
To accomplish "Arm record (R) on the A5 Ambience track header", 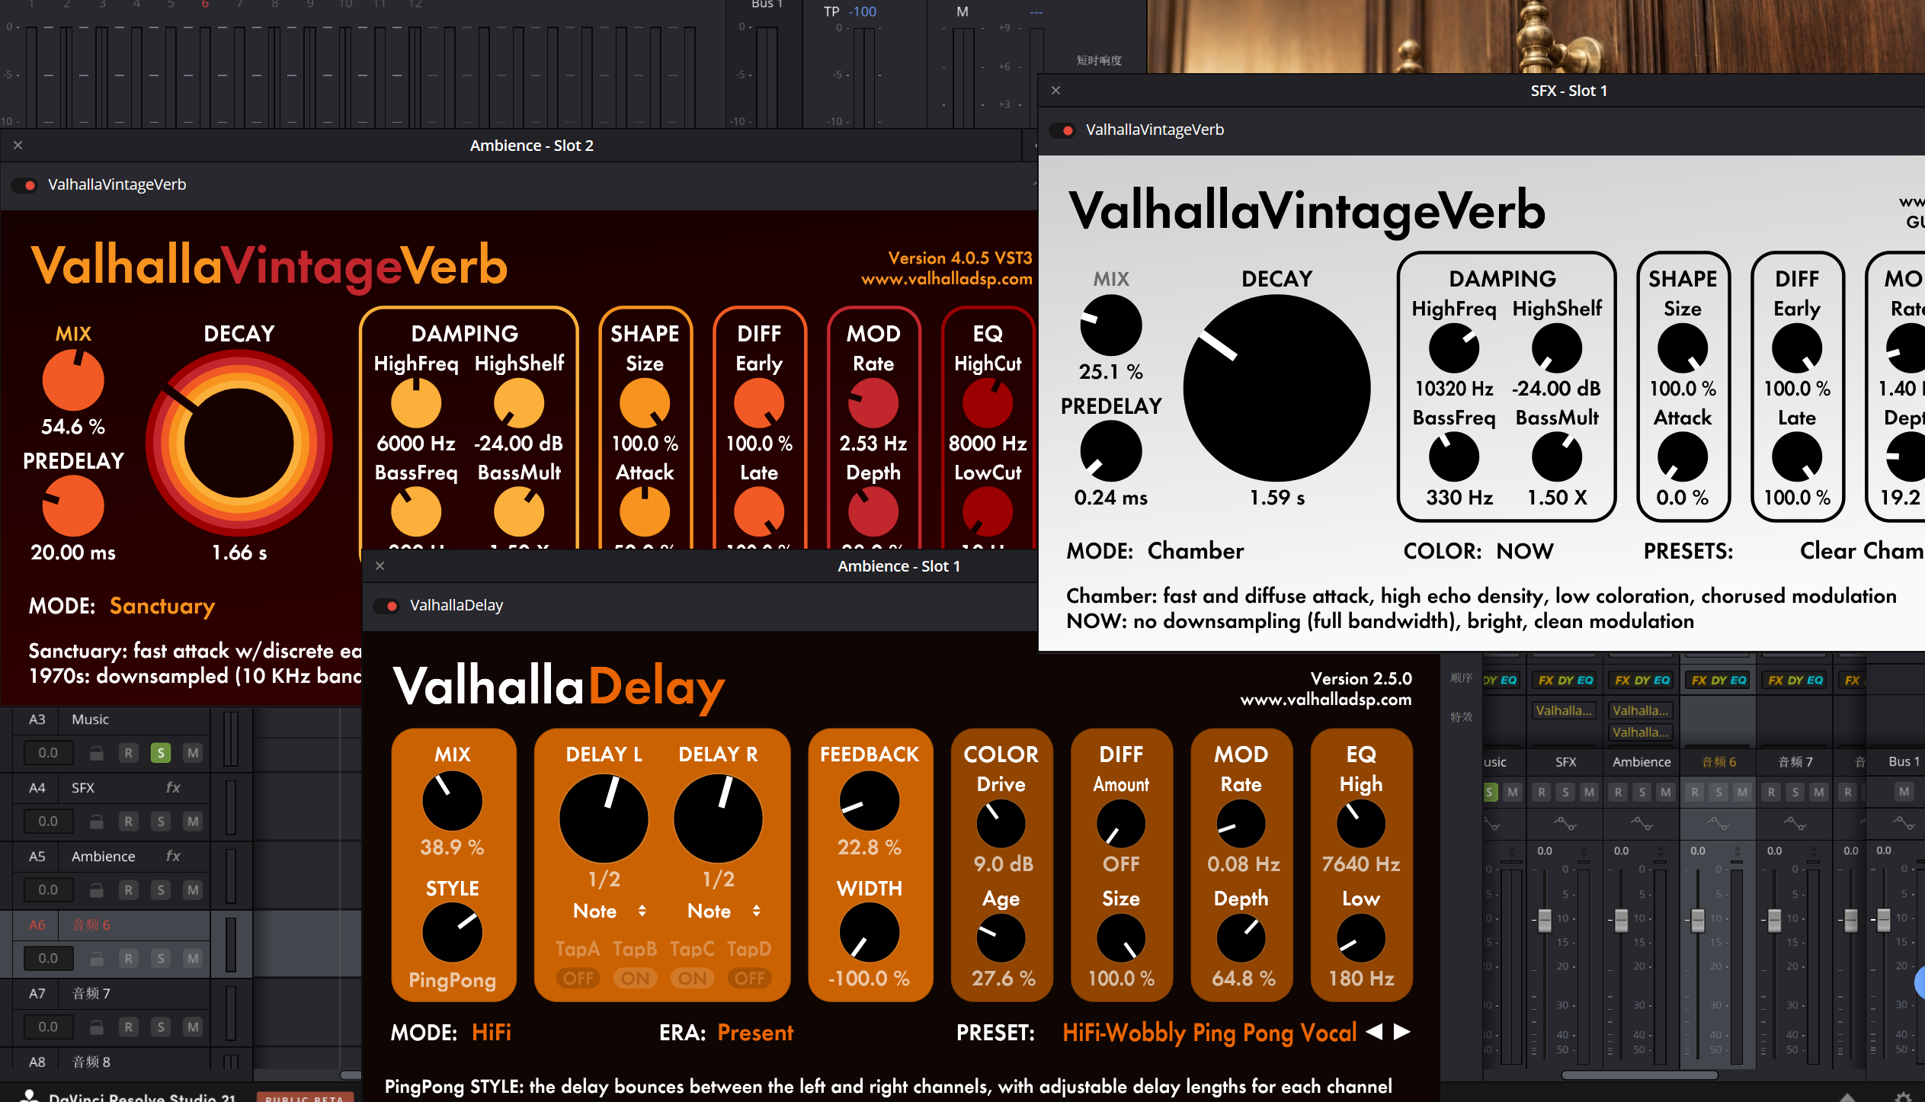I will 128,890.
